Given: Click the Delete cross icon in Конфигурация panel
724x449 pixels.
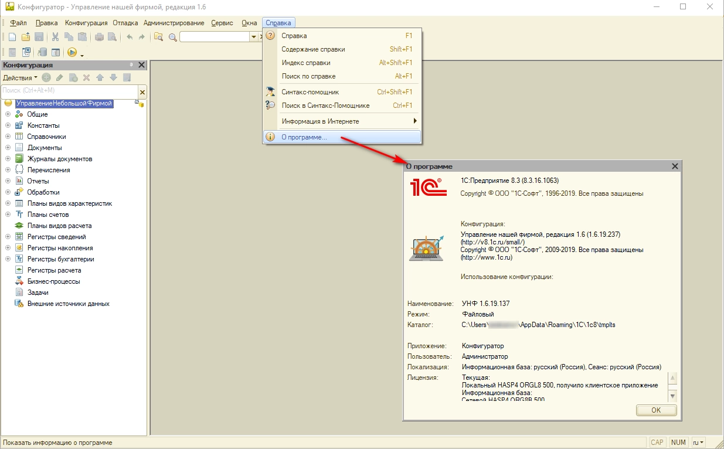Looking at the screenshot, I should [x=86, y=77].
